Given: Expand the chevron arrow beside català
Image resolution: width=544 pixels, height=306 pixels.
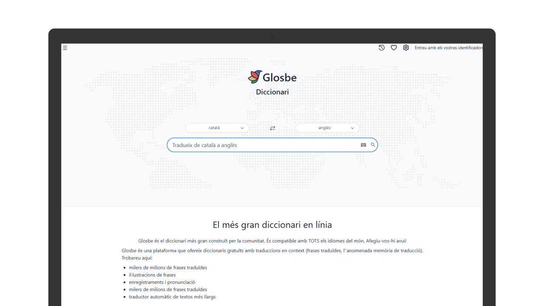Looking at the screenshot, I should 242,128.
